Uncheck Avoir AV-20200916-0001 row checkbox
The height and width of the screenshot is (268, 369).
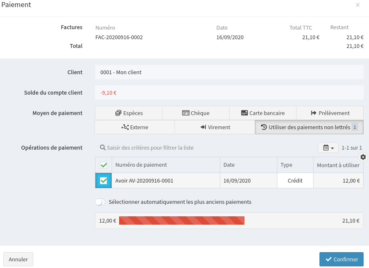pyautogui.click(x=104, y=181)
